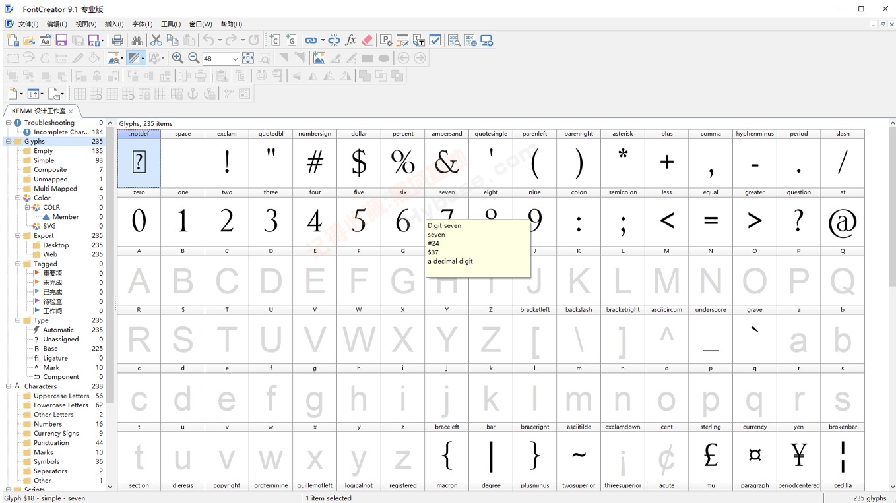Click the fx glyph transform icon
This screenshot has height=503, width=896.
pyautogui.click(x=350, y=40)
